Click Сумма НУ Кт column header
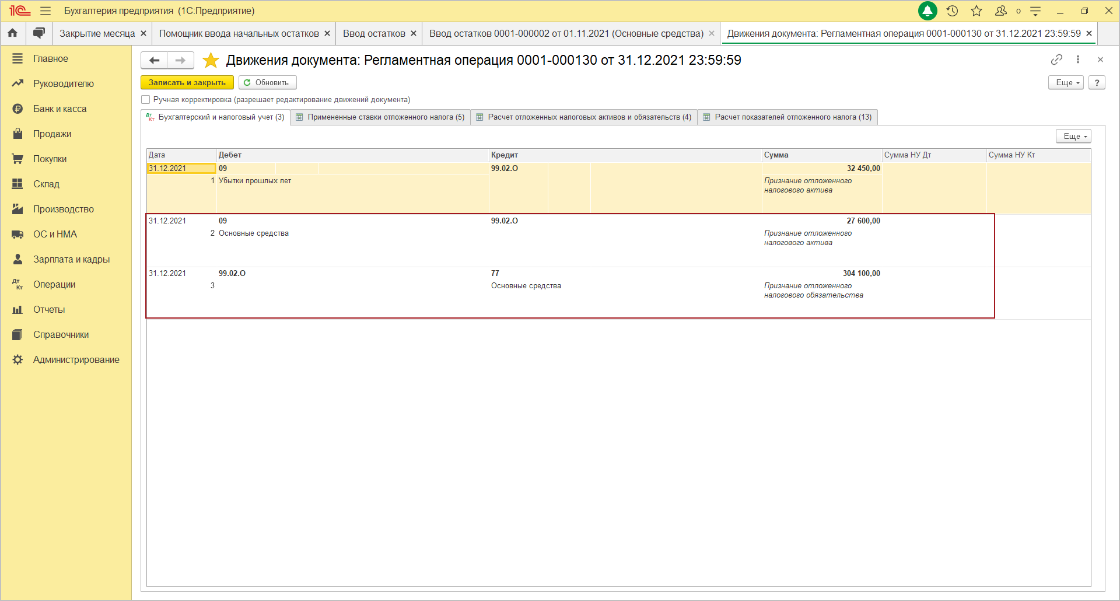 point(1038,155)
